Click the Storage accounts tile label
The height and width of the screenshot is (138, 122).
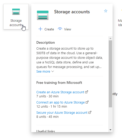click(x=16, y=23)
